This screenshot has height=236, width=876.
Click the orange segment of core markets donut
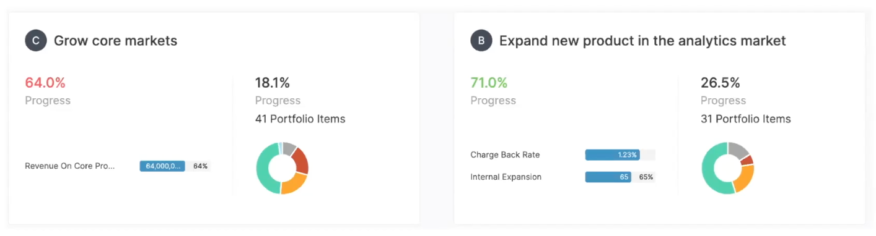[x=294, y=183]
